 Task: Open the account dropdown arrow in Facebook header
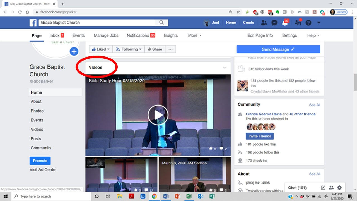click(319, 23)
